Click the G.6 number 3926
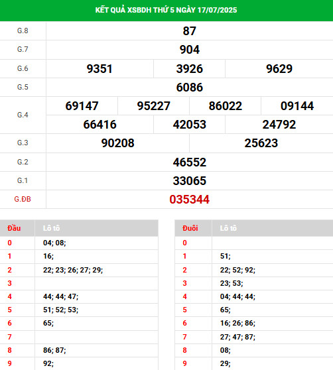This screenshot has width=333, height=370. (189, 69)
